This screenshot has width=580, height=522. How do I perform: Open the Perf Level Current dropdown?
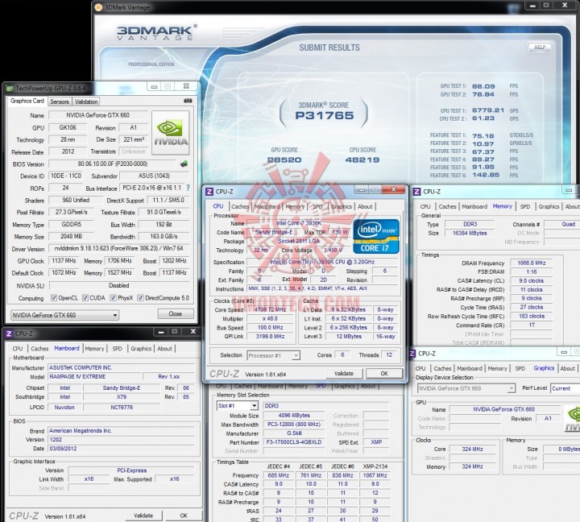tap(565, 388)
